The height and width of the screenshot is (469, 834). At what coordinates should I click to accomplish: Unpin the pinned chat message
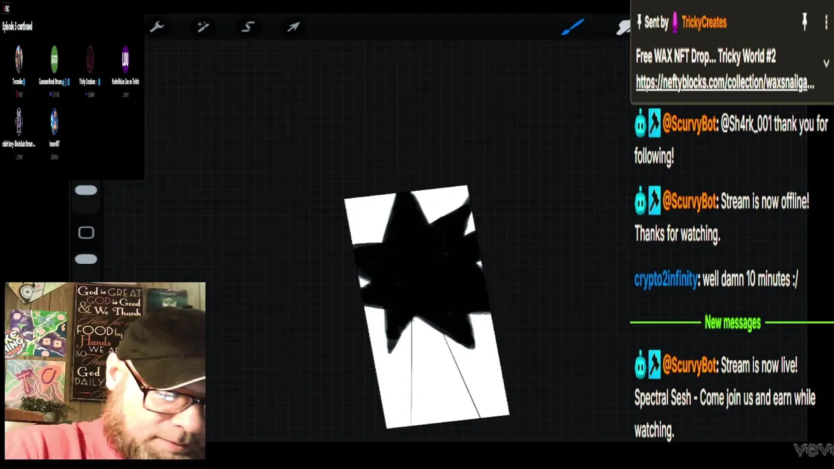point(805,22)
